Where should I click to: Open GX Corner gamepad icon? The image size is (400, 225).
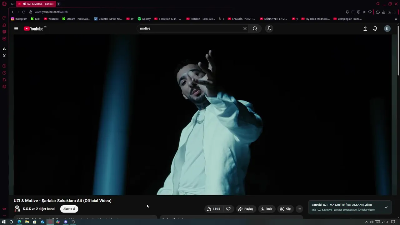[12, 4]
